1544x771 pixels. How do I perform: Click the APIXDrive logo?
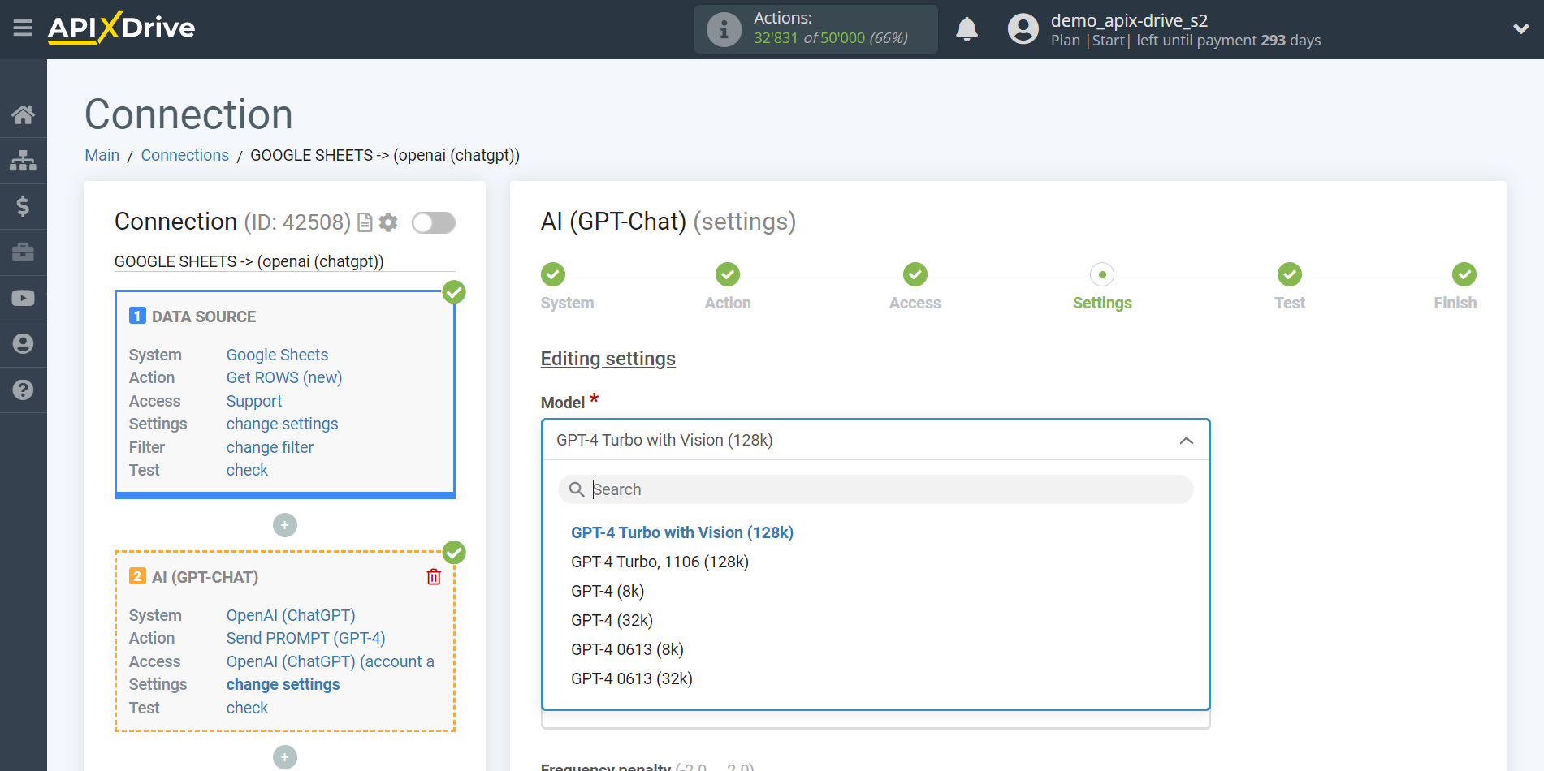tap(121, 28)
